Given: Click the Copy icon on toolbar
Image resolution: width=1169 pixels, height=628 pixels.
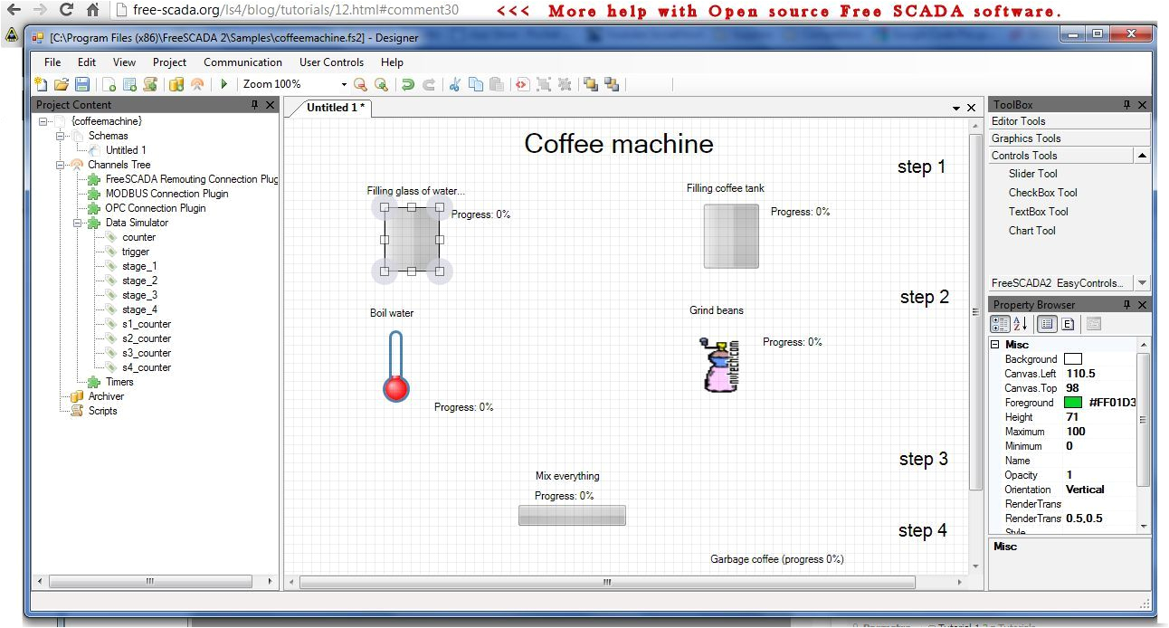Looking at the screenshot, I should (475, 83).
